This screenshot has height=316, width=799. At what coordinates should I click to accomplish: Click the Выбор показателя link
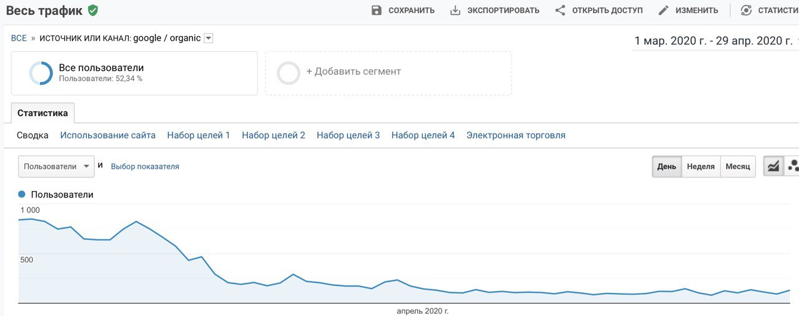coord(145,167)
